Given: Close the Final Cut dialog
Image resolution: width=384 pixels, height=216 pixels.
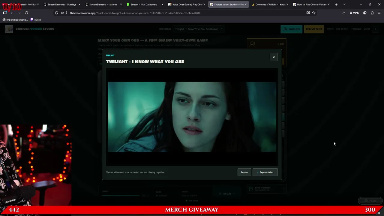Looking at the screenshot, I should (274, 57).
